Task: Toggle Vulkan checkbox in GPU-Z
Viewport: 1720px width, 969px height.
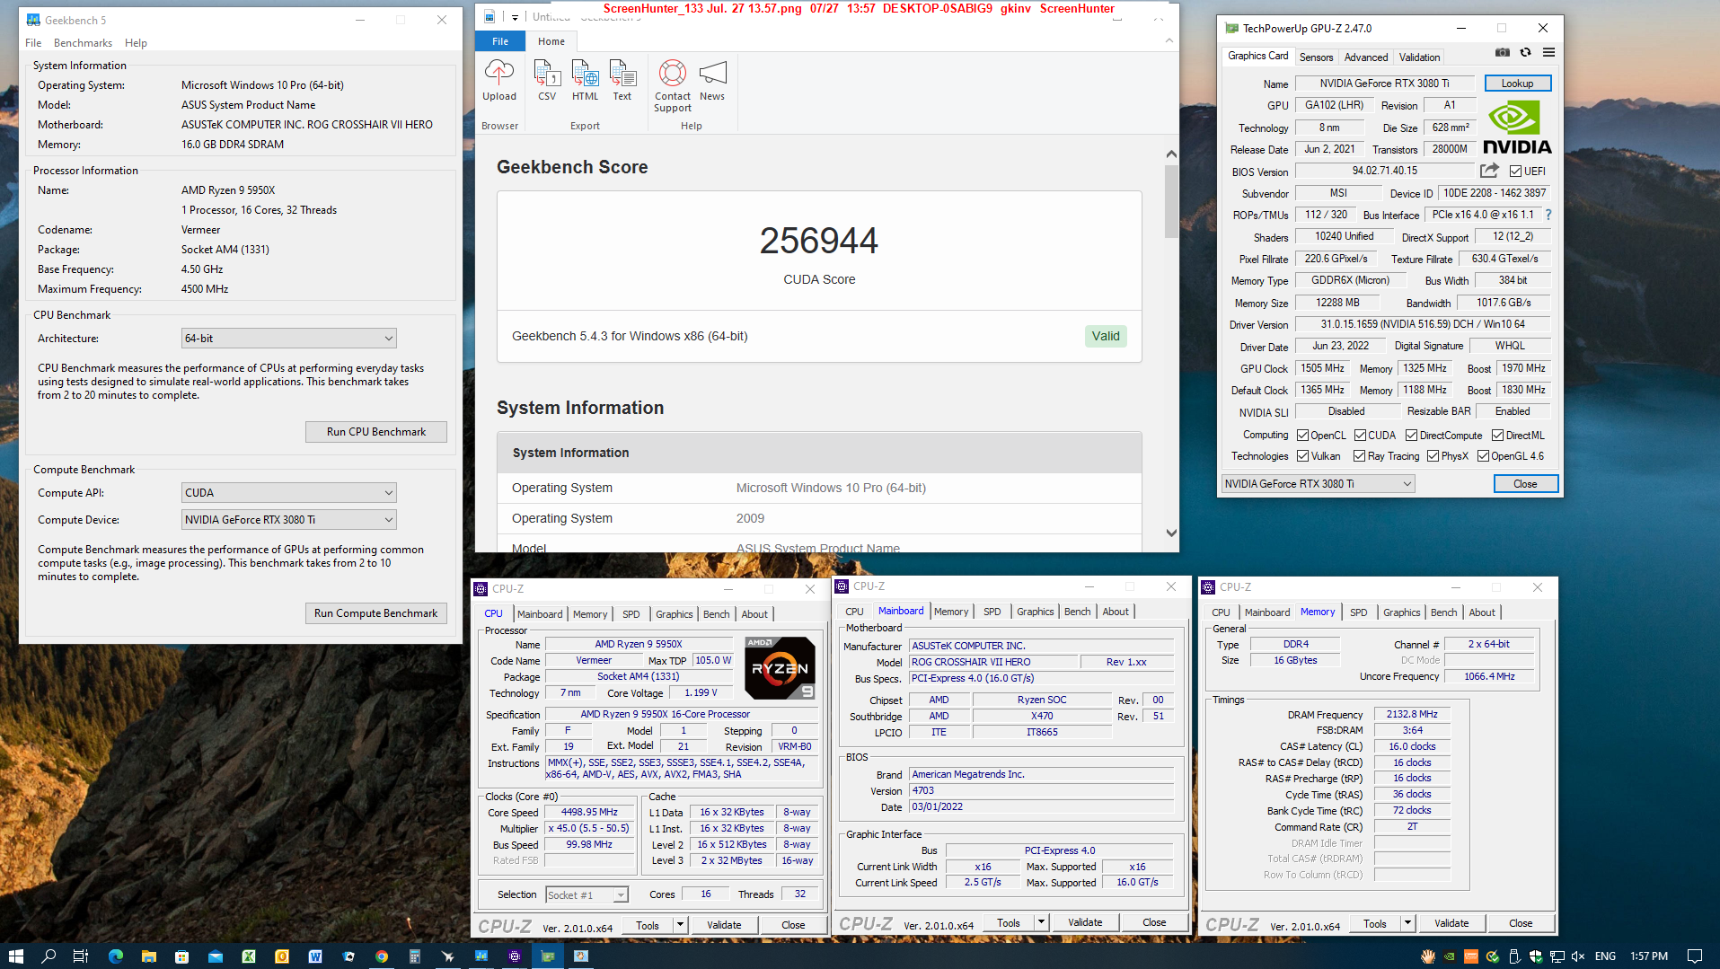Action: 1302,455
